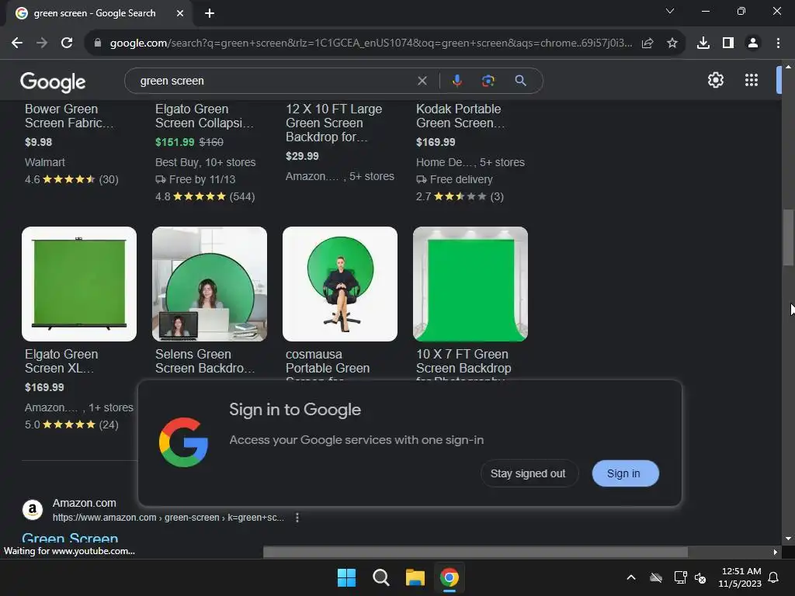The width and height of the screenshot is (795, 596).
Task: Open the Amazon.com site favicon
Action: click(x=33, y=509)
